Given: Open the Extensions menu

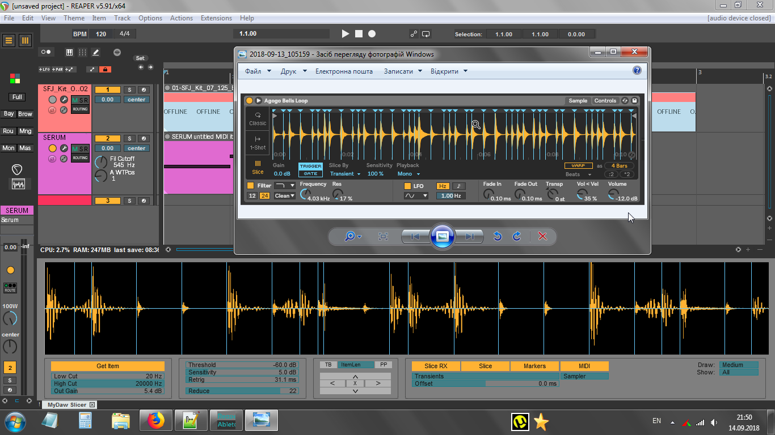Looking at the screenshot, I should [216, 18].
